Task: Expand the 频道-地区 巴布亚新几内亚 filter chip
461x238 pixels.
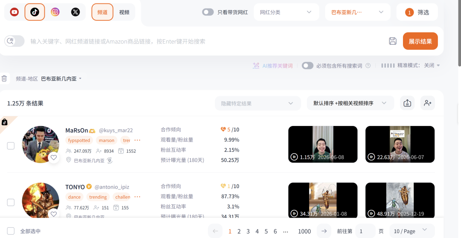Action: [49, 78]
